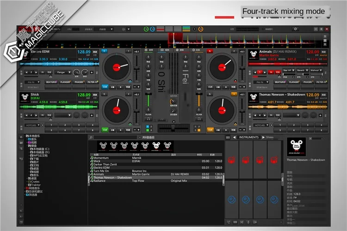Play the Animals deck

(x=226, y=87)
